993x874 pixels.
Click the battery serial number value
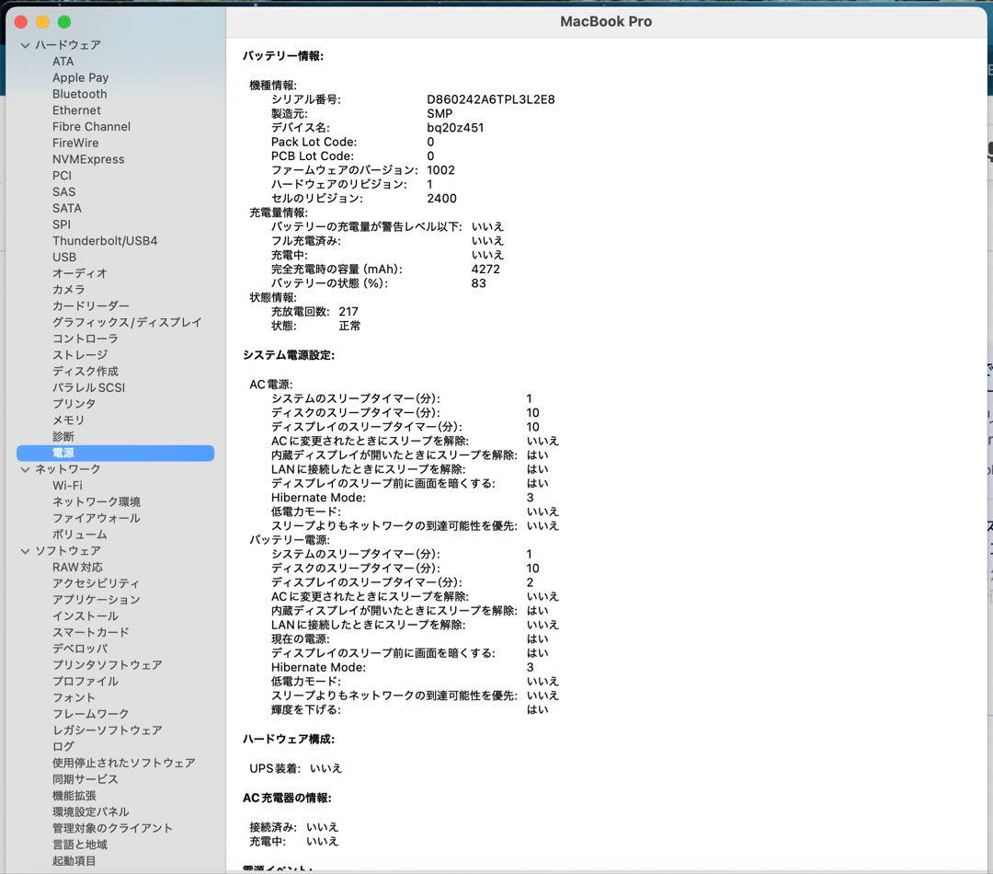490,99
